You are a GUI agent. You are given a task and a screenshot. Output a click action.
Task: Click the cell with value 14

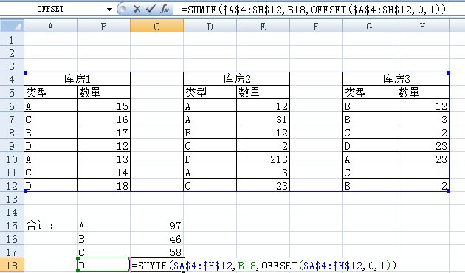coord(103,172)
